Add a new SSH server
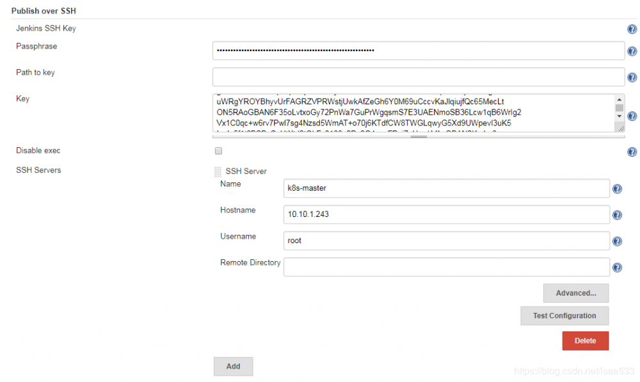 click(x=233, y=366)
